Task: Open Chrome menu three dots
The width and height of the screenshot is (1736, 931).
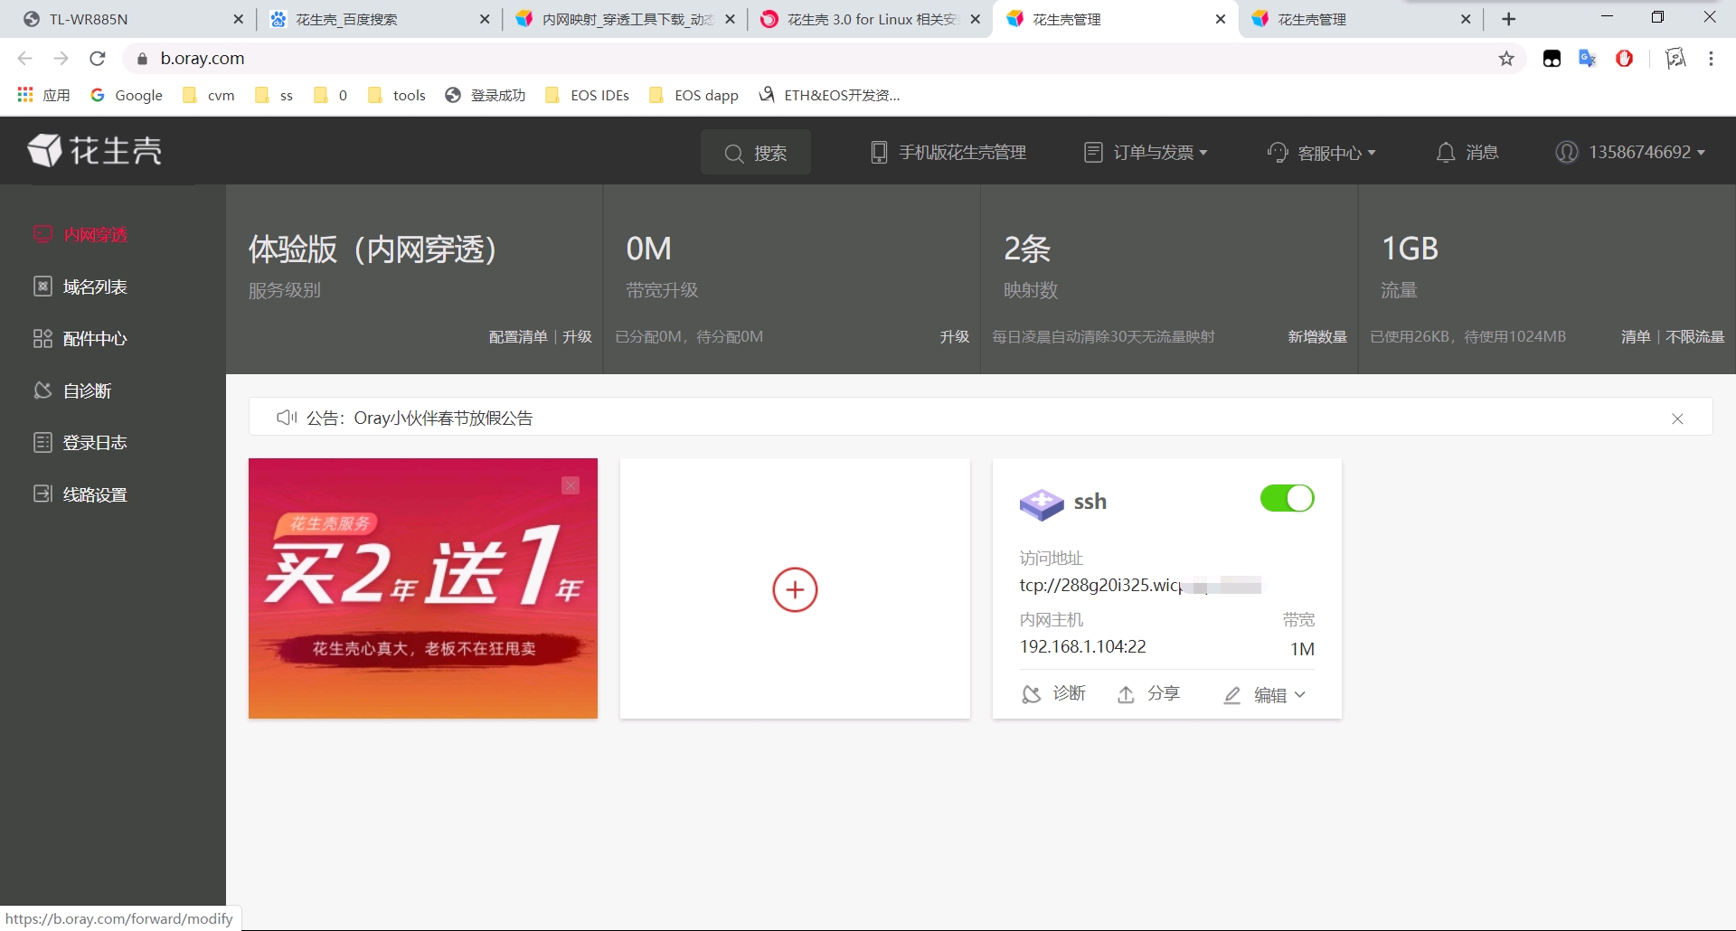Action: tap(1711, 59)
